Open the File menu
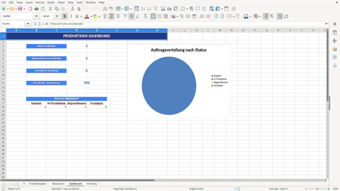This screenshot has height=191, width=340. pos(4,2)
